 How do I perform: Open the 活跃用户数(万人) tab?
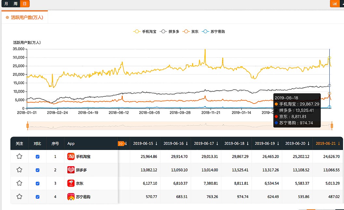[25, 18]
